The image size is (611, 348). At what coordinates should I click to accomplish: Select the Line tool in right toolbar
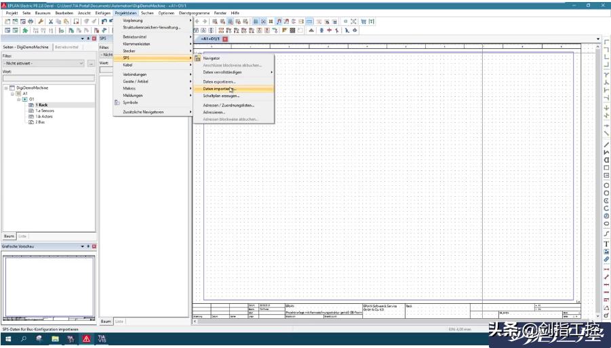point(606,145)
